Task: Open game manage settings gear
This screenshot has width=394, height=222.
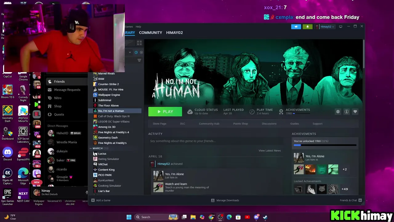Action: (338, 112)
